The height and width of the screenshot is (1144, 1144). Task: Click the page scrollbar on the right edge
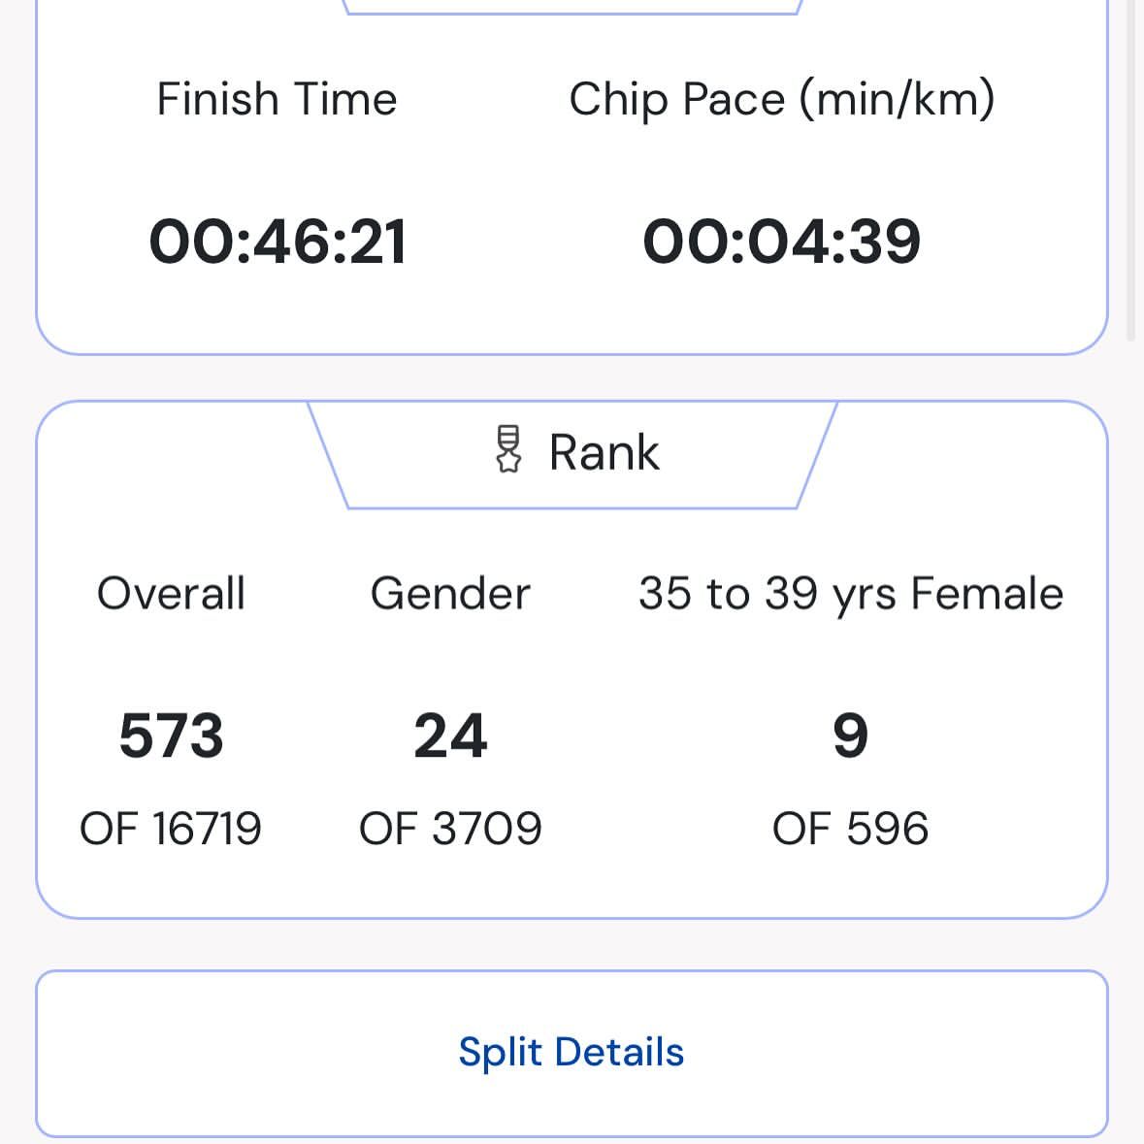1131,168
